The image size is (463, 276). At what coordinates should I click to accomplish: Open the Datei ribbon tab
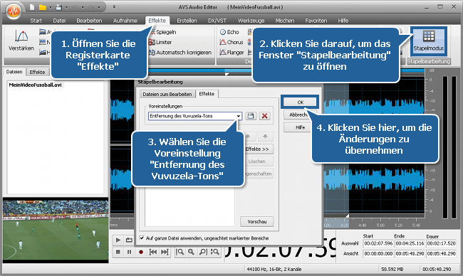point(59,21)
